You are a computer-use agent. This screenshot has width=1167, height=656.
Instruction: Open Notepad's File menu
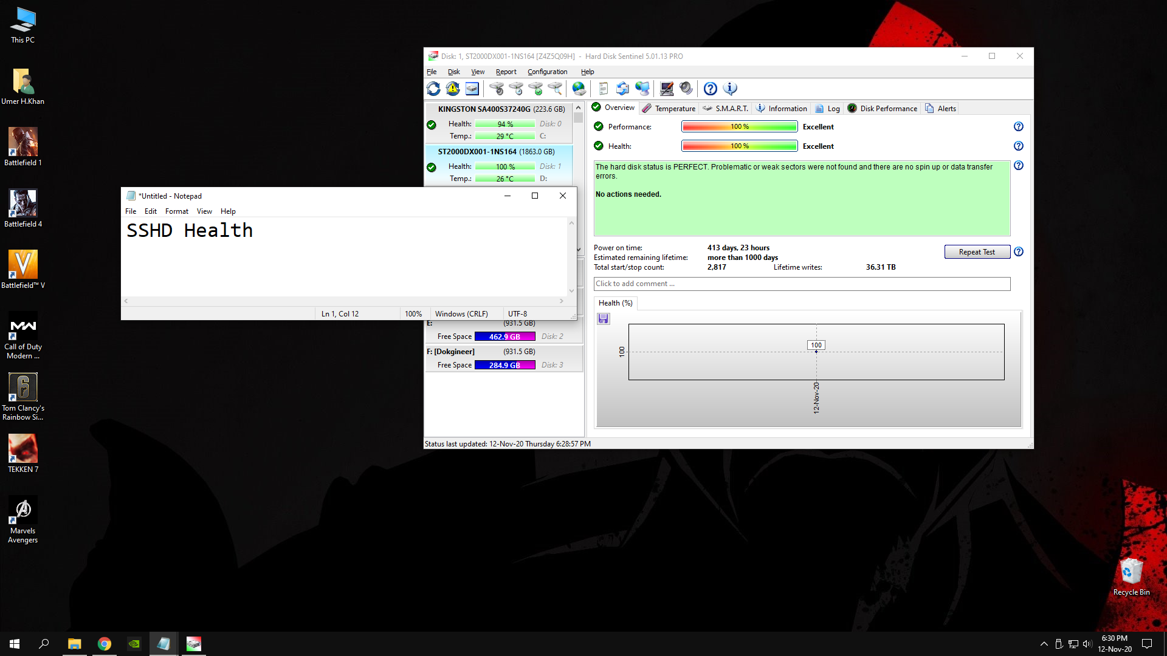tap(131, 211)
